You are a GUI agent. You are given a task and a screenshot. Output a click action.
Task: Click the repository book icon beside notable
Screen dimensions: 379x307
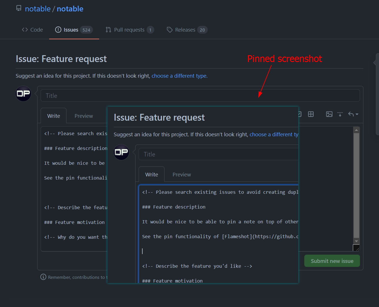point(19,8)
